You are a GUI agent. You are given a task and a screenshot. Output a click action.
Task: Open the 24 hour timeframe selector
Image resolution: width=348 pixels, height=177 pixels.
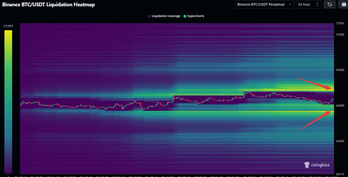pyautogui.click(x=308, y=4)
